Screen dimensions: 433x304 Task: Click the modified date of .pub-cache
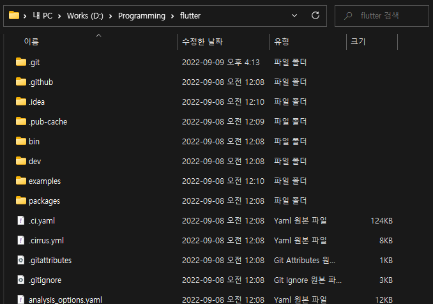(223, 122)
